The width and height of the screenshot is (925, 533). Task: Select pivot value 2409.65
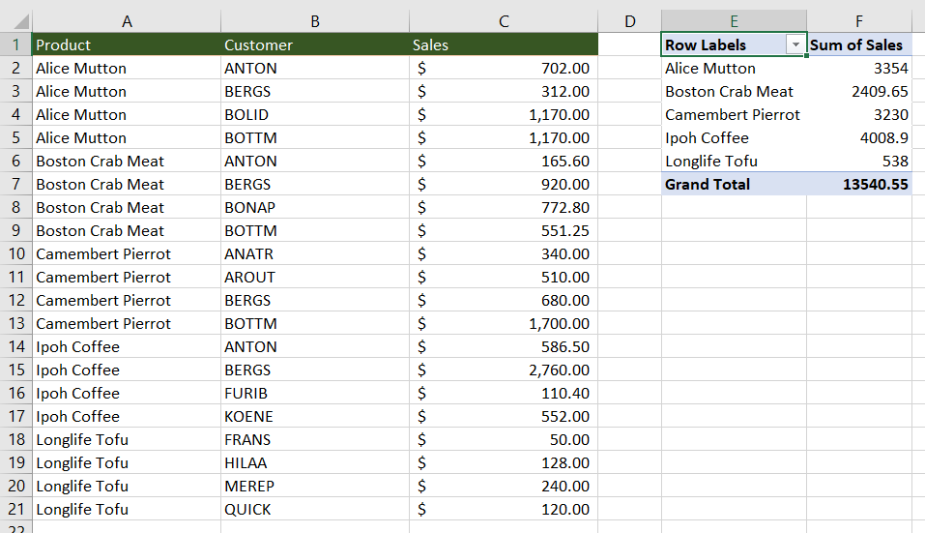[858, 91]
